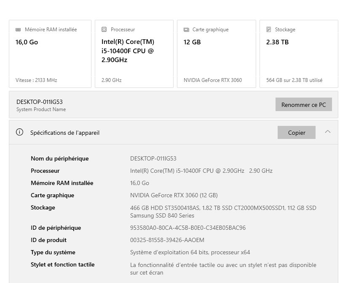Select the Type du système value text

point(190,252)
